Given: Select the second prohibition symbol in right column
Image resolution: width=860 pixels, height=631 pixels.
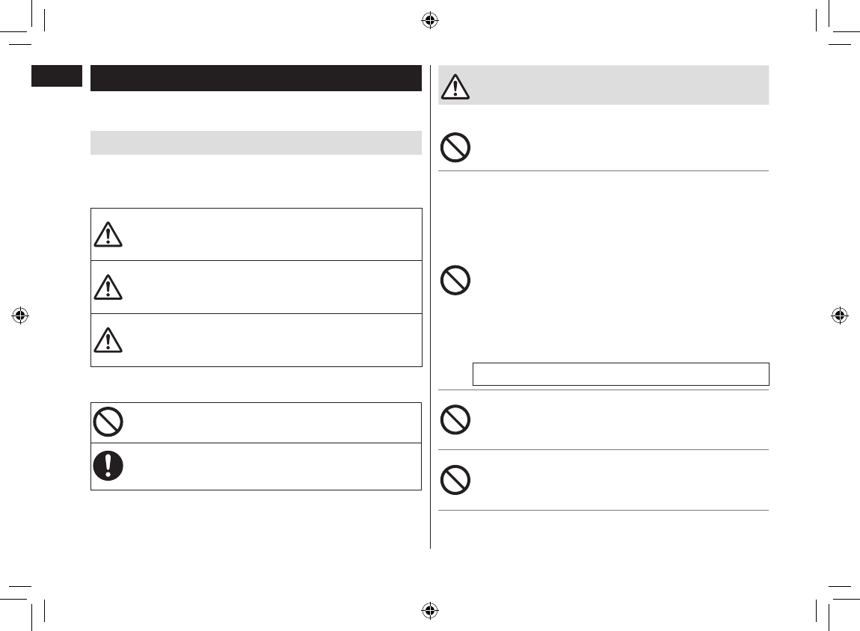Looking at the screenshot, I should (455, 281).
